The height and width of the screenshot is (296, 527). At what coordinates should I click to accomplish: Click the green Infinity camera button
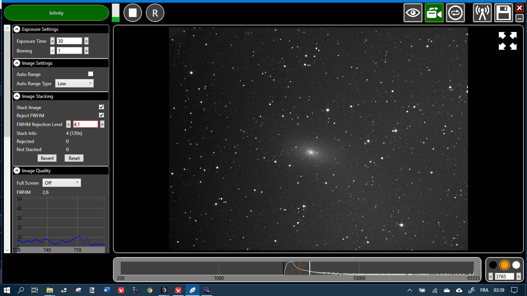click(x=57, y=13)
